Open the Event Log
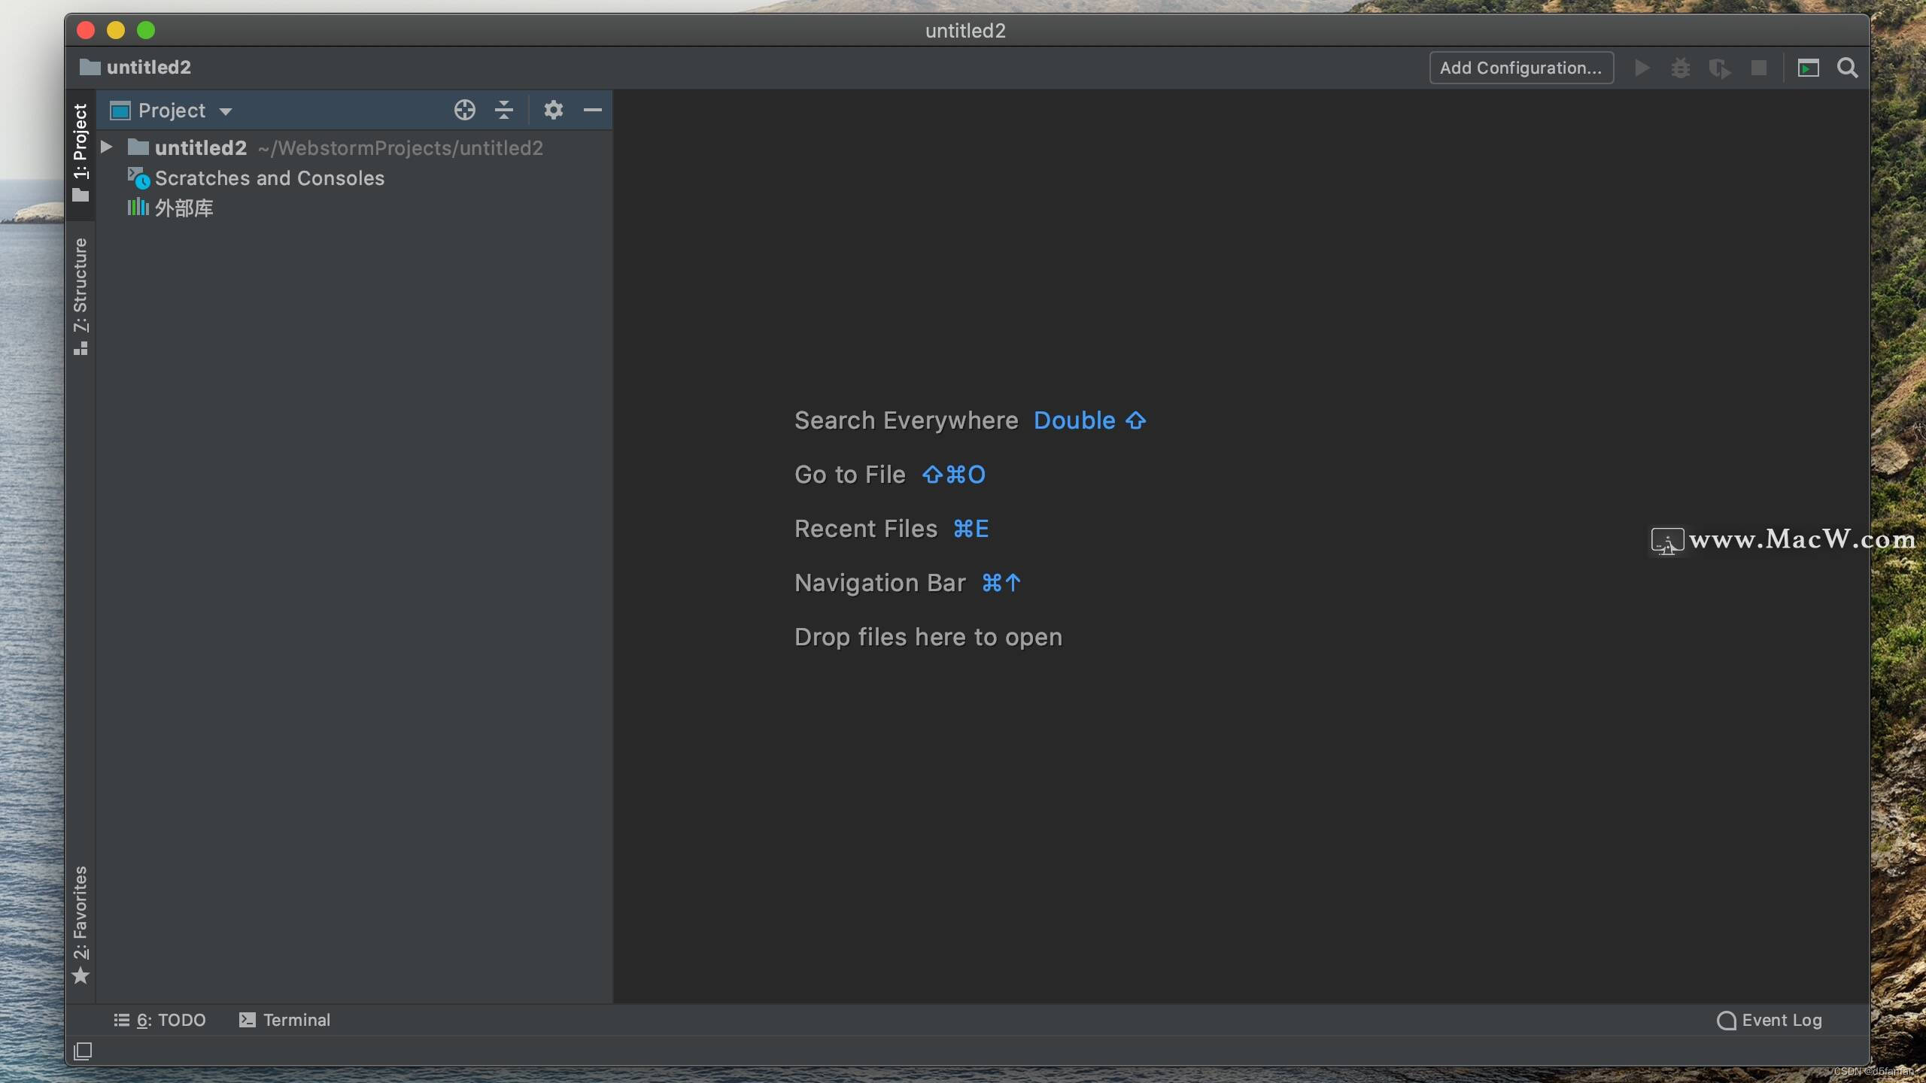Screen dimensions: 1926x1083 click(1770, 1020)
